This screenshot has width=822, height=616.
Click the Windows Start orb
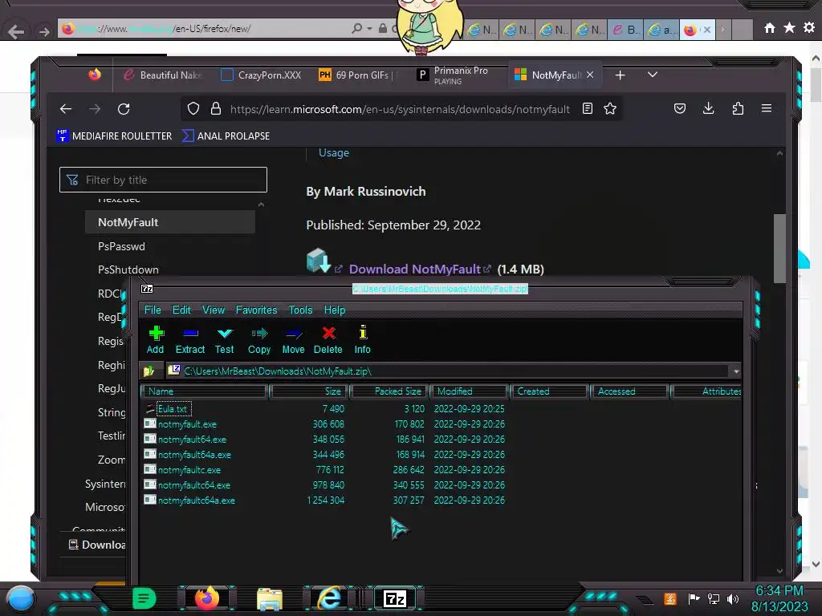20,598
